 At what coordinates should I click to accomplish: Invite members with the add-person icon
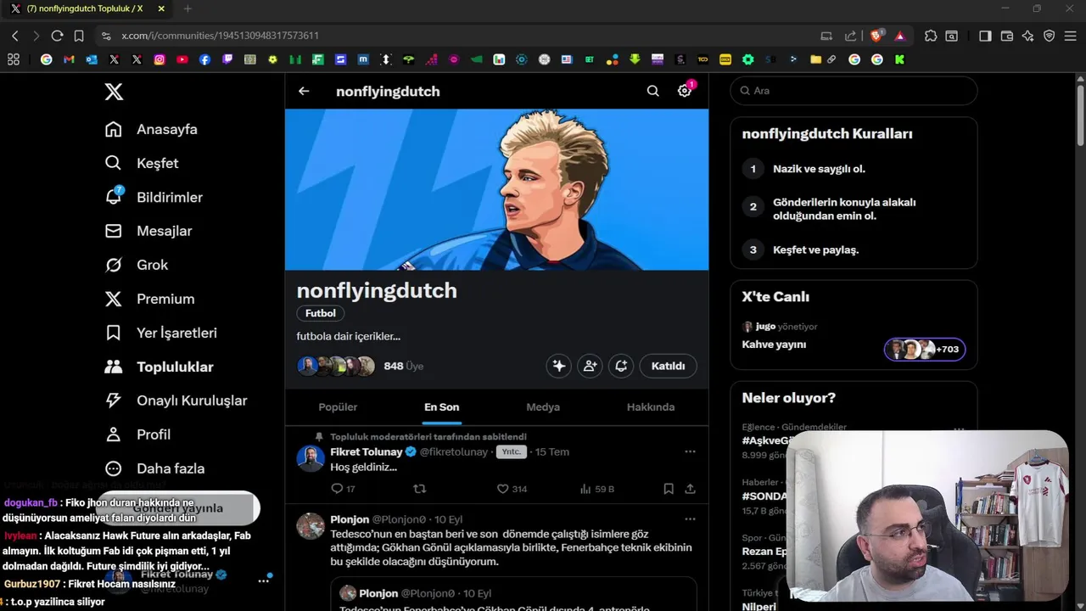click(590, 366)
